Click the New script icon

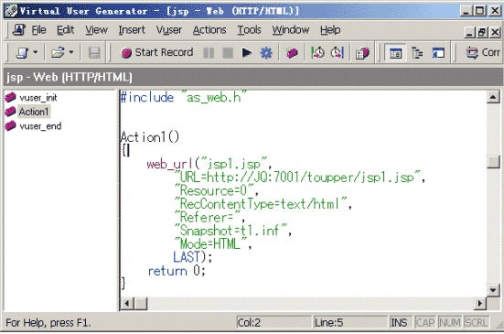[22, 52]
